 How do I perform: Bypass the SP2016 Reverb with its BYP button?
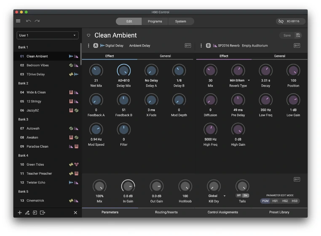click(x=297, y=45)
